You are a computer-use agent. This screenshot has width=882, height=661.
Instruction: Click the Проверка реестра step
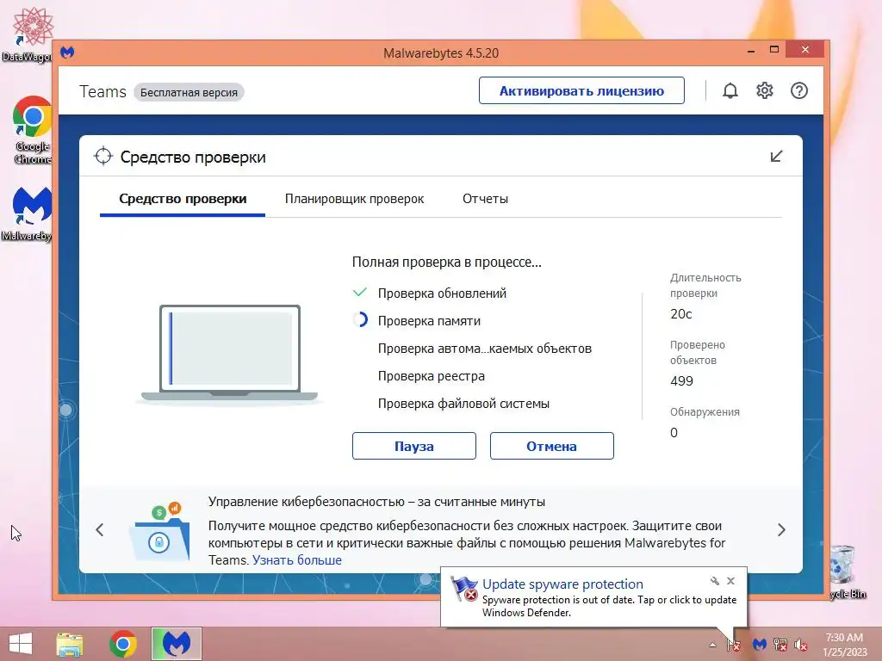tap(431, 376)
